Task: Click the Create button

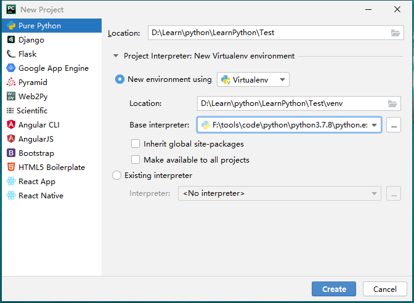Action: point(334,289)
